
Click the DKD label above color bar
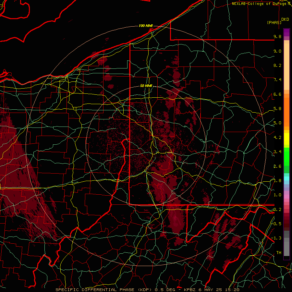285,19
